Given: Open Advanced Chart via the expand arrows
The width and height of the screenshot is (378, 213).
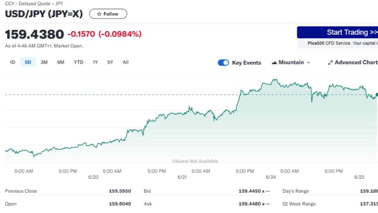Looking at the screenshot, I should point(330,62).
